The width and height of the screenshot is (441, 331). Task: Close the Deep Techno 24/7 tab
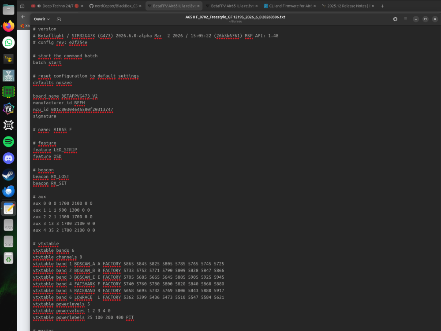[x=82, y=6]
